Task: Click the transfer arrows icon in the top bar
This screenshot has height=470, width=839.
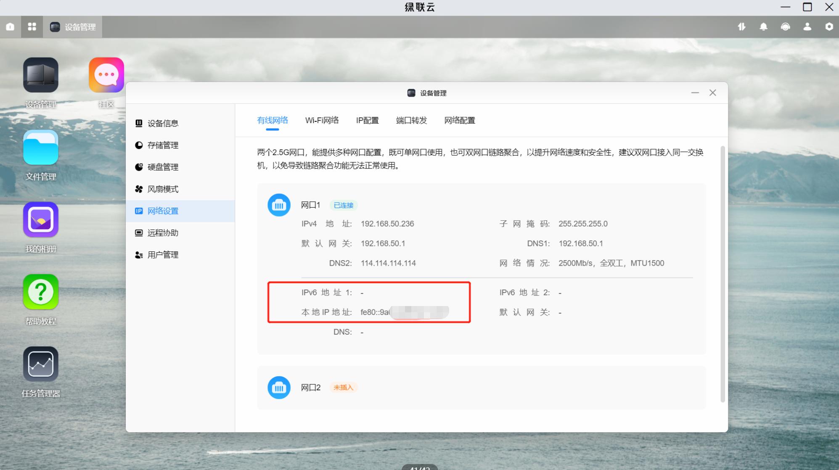Action: point(742,26)
